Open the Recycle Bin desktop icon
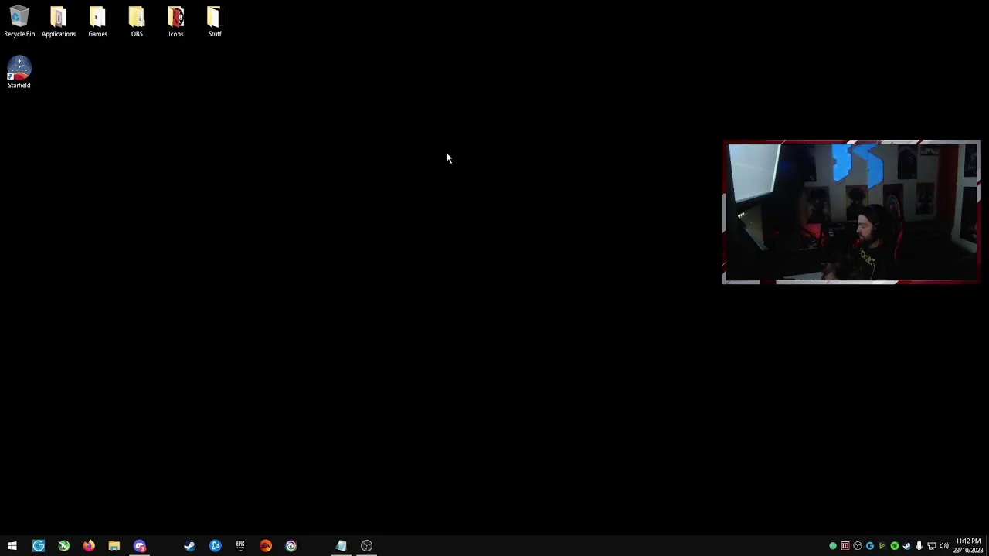Screen dimensions: 989x556 [x=19, y=22]
